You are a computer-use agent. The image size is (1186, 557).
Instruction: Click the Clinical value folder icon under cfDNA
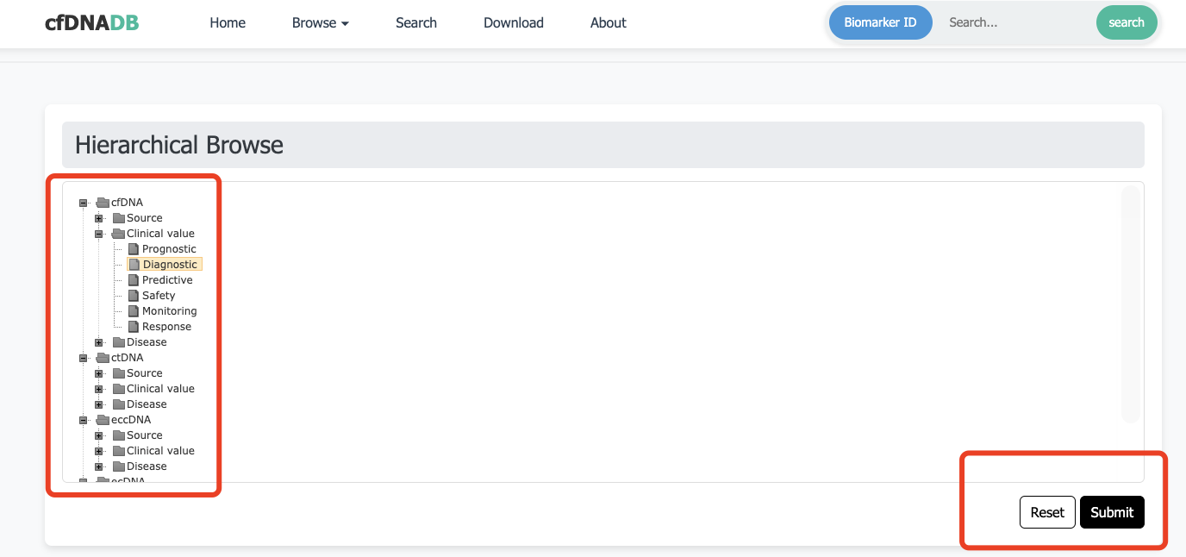(119, 234)
